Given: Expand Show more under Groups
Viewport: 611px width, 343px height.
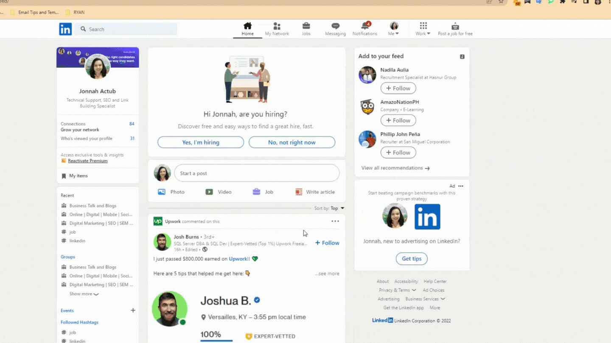Looking at the screenshot, I should click(x=84, y=294).
